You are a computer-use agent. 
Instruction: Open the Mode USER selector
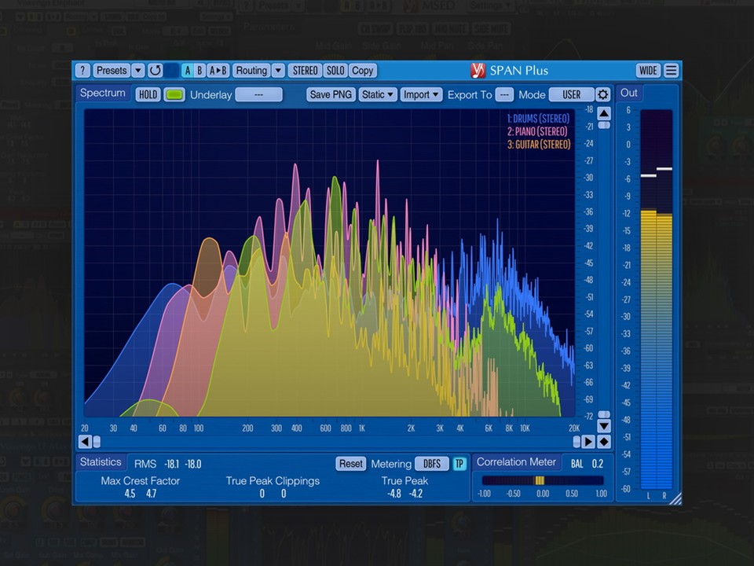point(572,95)
